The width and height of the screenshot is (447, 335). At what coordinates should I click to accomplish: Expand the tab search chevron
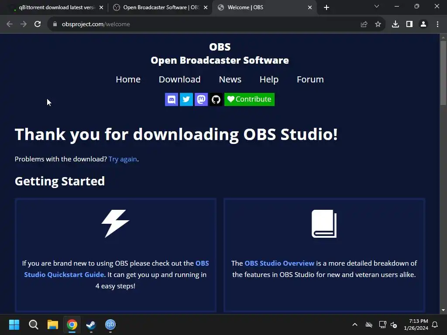[x=377, y=6]
